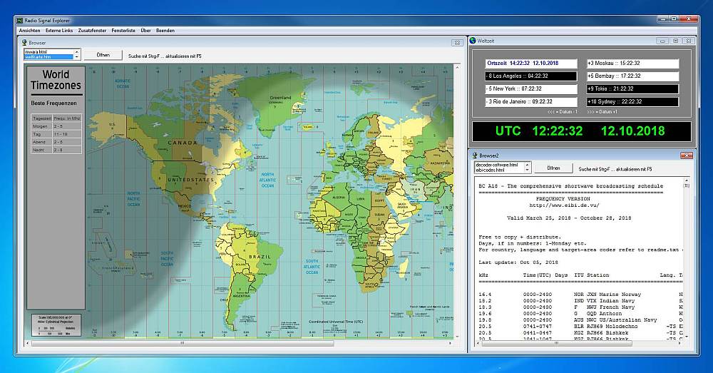Restore the Weltzeit window size
Image resolution: width=713 pixels, height=373 pixels.
point(676,41)
